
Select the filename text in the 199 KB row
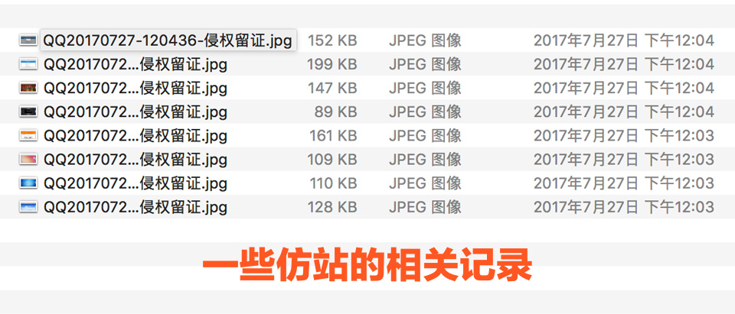pos(136,64)
